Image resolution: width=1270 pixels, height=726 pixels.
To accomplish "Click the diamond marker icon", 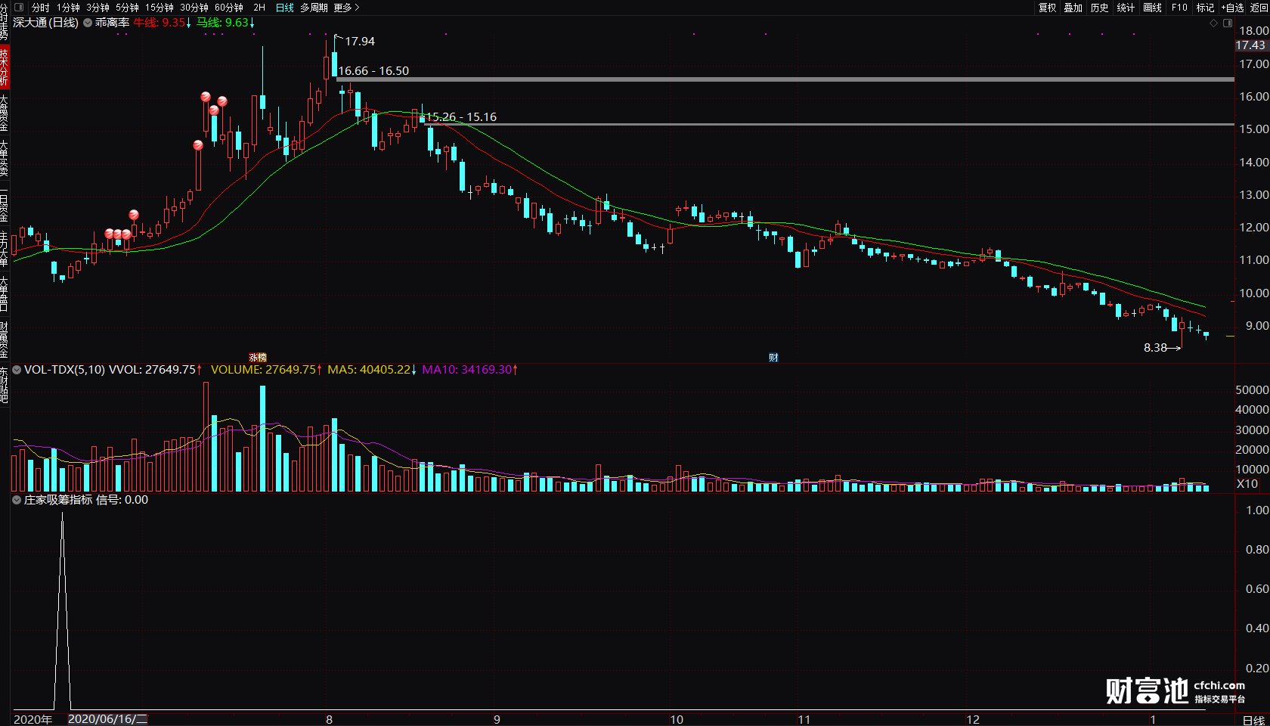I will tap(1214, 23).
